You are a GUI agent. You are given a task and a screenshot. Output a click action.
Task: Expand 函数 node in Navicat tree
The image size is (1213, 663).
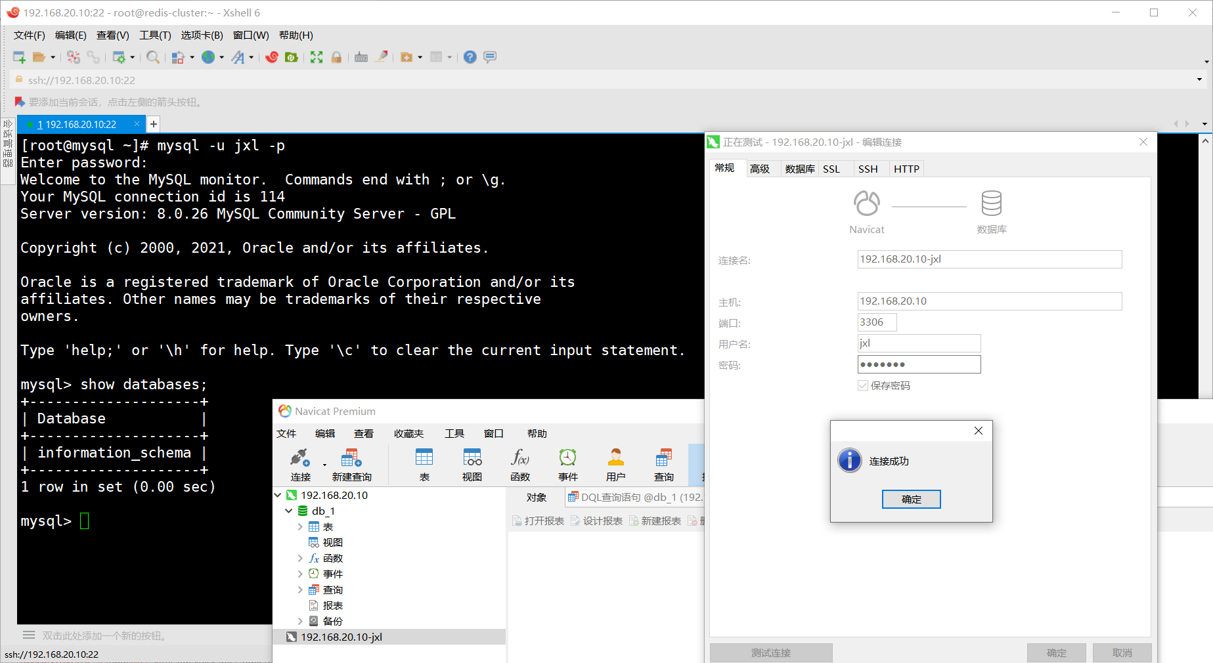(300, 558)
